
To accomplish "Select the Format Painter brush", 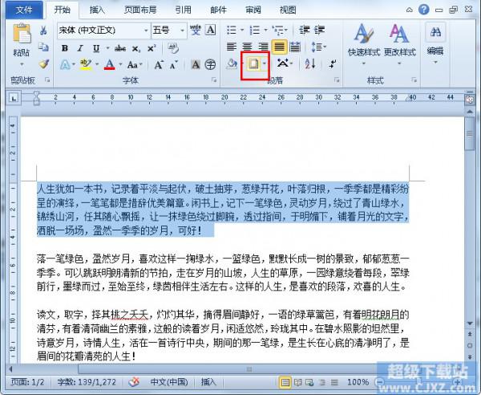I will [43, 64].
